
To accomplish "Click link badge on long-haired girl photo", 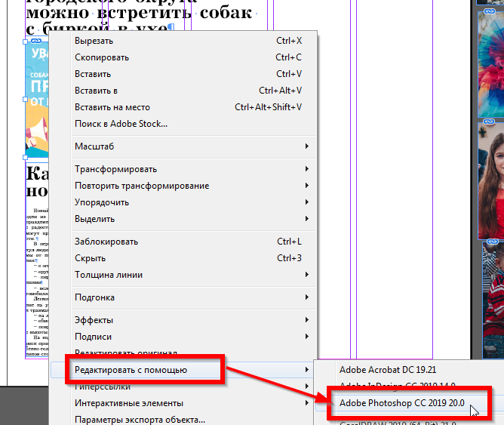I will [489, 122].
